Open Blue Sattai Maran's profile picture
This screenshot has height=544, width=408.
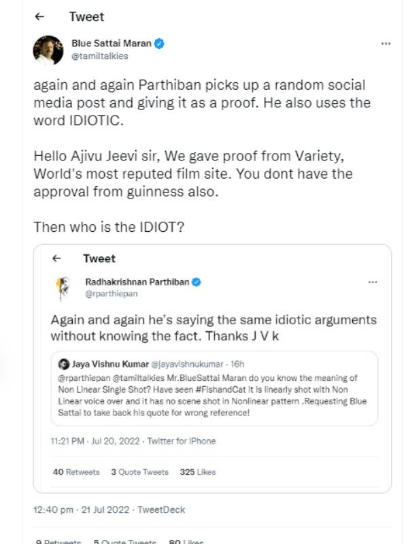coord(48,50)
